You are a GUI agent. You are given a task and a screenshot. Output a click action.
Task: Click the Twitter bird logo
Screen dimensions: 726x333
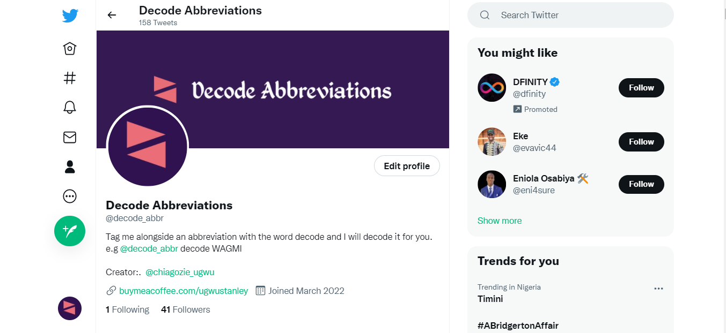70,16
